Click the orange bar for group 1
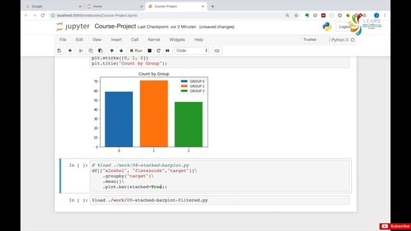411x231 pixels. [153, 114]
